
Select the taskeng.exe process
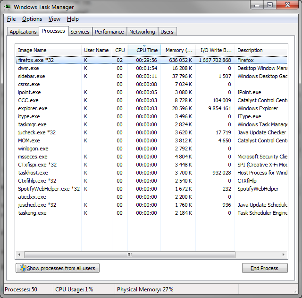tap(151, 213)
